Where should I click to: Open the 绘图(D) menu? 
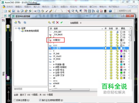[x=64, y=7]
